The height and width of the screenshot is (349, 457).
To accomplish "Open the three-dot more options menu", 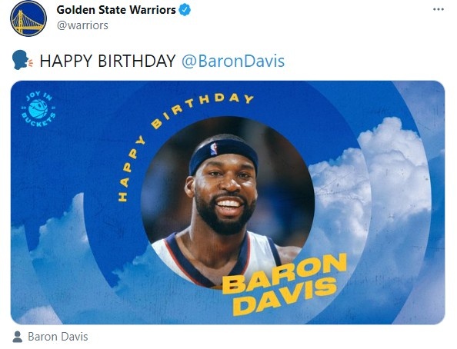I will (439, 9).
